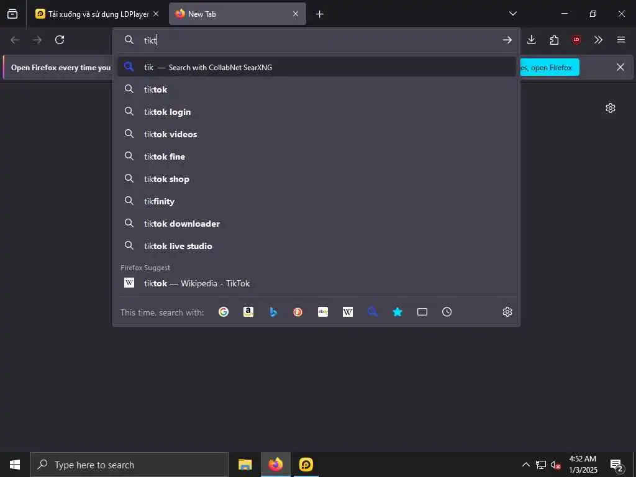This screenshot has height=477, width=636.
Task: Open the Firefox View icon
Action: pyautogui.click(x=12, y=14)
